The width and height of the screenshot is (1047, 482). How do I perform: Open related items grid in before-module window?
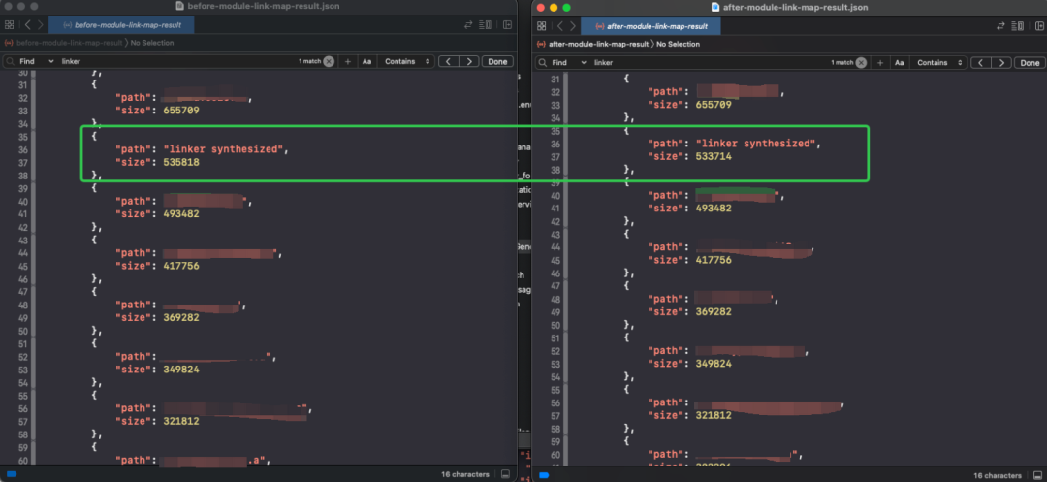point(9,24)
